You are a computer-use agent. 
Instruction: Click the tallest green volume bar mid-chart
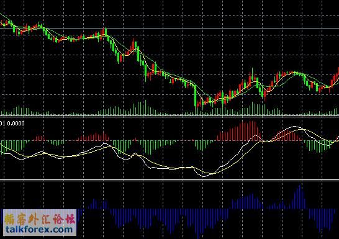pyautogui.click(x=145, y=107)
